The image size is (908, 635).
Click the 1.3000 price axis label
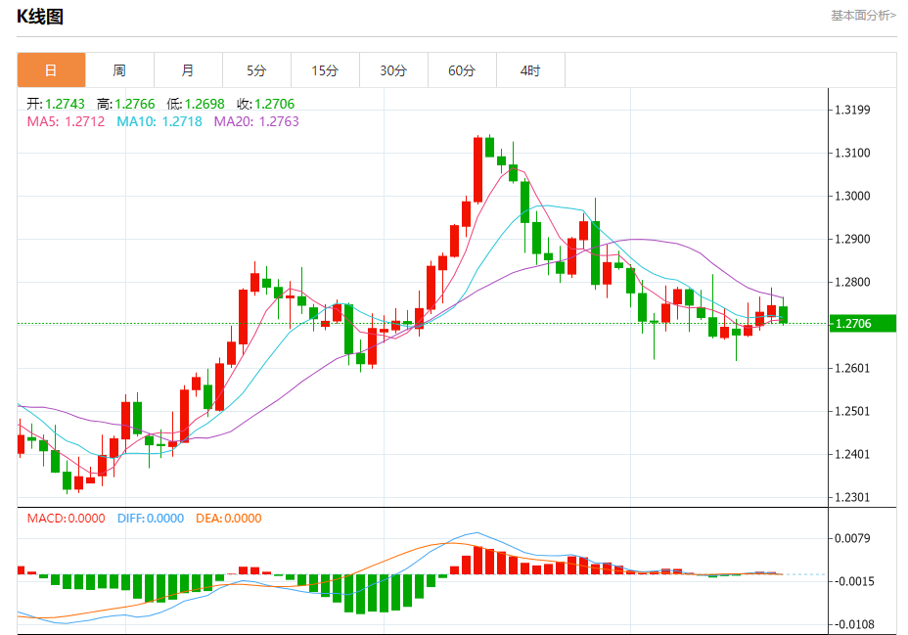(852, 197)
